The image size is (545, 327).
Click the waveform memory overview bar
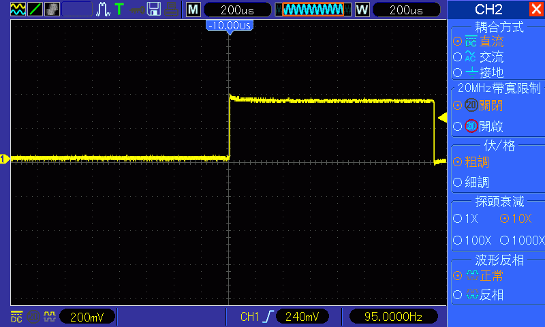click(313, 10)
